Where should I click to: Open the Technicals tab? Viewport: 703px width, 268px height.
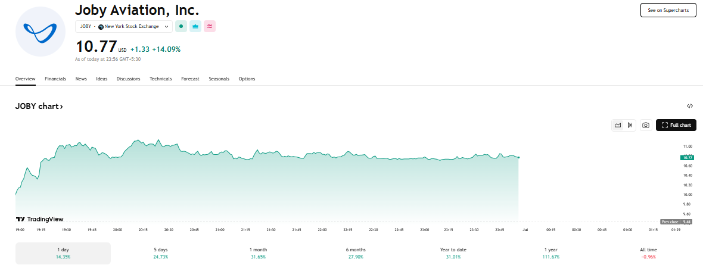(160, 79)
